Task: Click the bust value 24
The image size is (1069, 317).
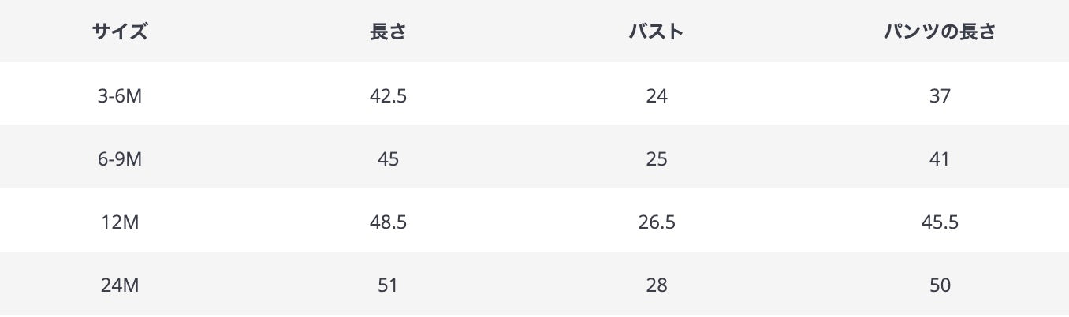Action: point(656,96)
